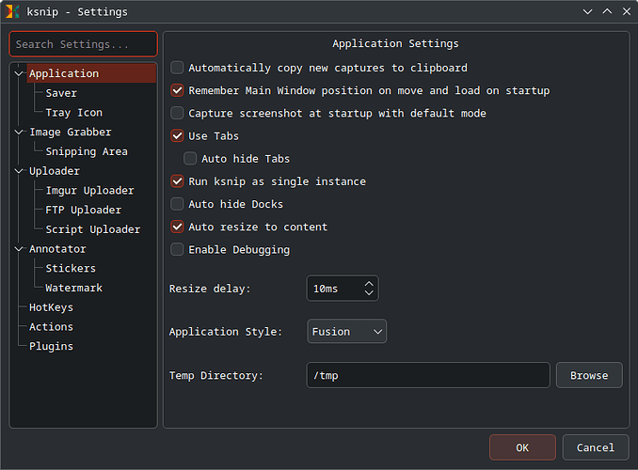Collapse the Application tree node
638x470 pixels.
tap(19, 73)
